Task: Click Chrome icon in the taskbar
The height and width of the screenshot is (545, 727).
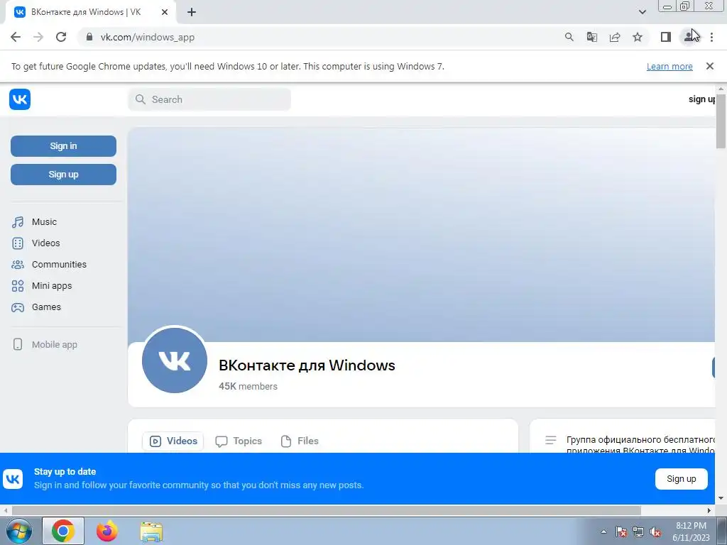Action: [63, 531]
